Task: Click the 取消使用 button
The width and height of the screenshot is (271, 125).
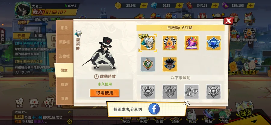Action: click(x=104, y=93)
